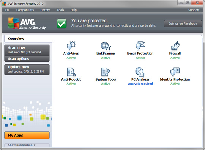The image size is (205, 150).
Task: Click the Scan now button
Action: [x=27, y=50]
